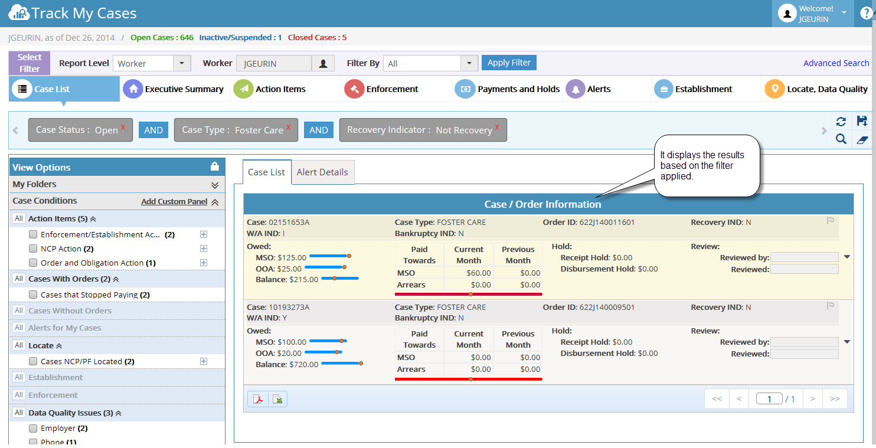Screen dimensions: 876x448
Task: Click the Select Filter button
Action: (x=30, y=63)
